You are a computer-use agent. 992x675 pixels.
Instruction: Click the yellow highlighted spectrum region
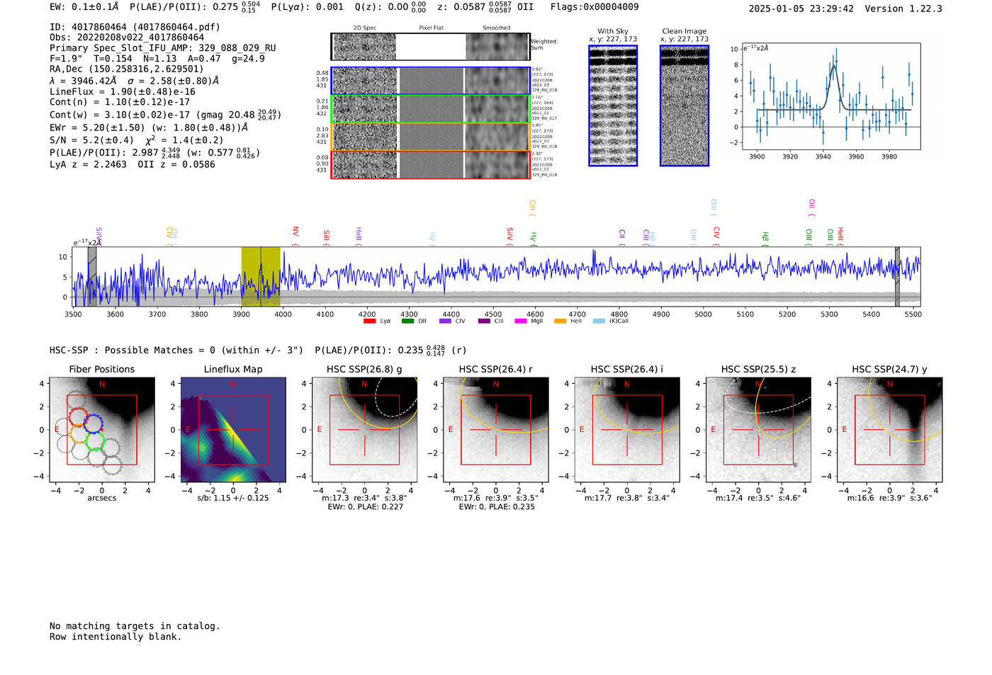coord(260,276)
